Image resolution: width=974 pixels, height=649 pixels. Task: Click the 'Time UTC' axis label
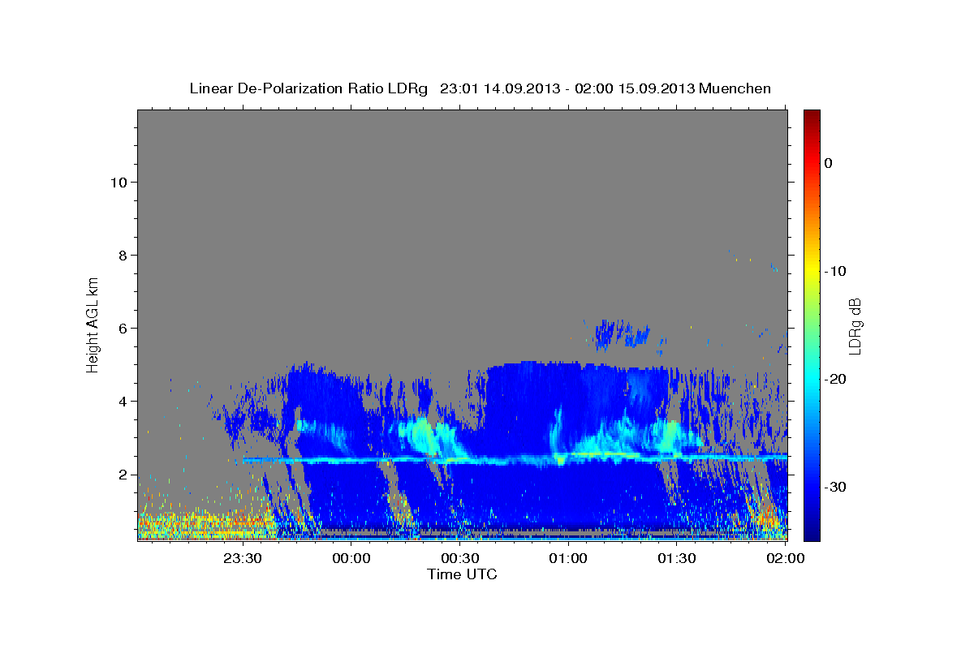pos(462,574)
